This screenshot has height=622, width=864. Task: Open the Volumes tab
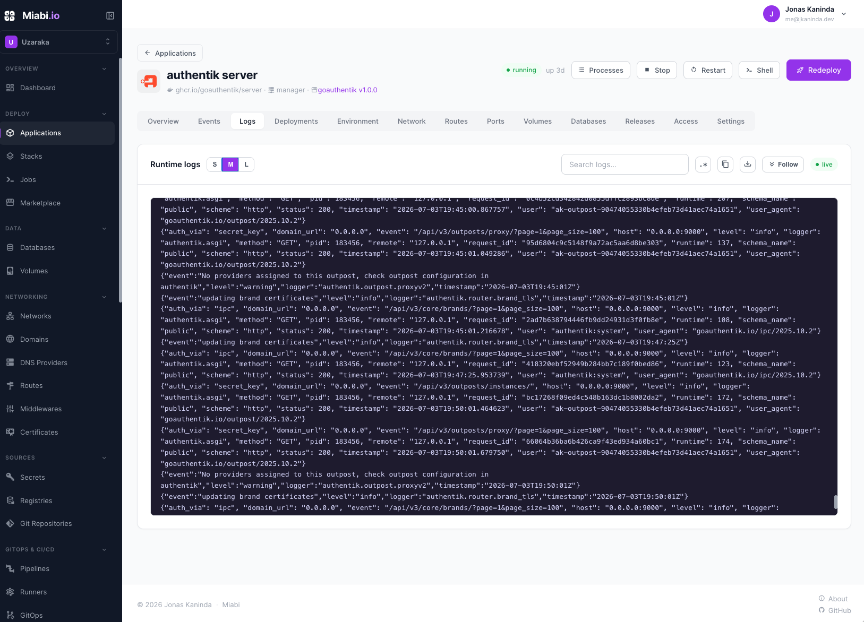[x=537, y=122]
